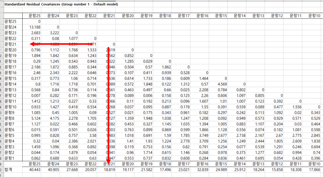Select the value 1.866 in row 문항6

click(x=203, y=130)
